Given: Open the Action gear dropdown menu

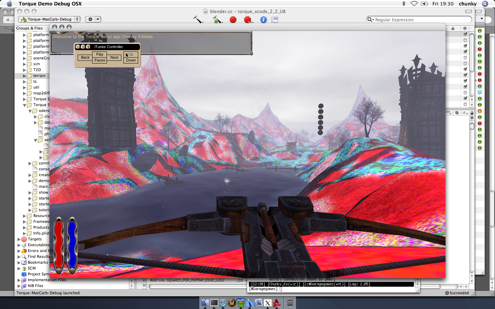Looking at the screenshot, I should coord(93,19).
